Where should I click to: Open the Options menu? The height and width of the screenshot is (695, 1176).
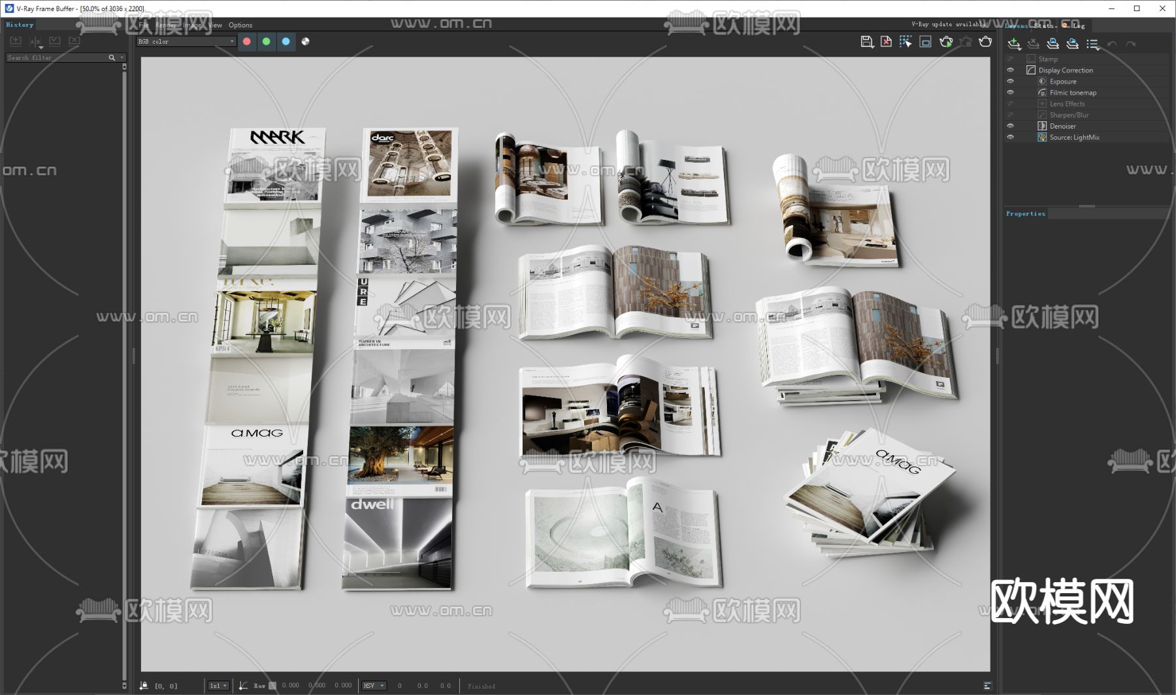coord(240,25)
